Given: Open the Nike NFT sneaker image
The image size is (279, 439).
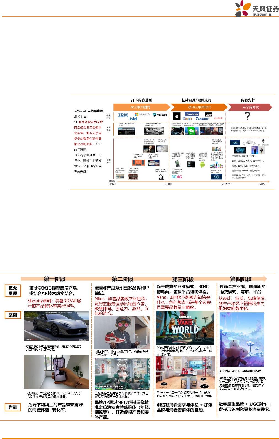Looking at the screenshot, I should point(122,333).
